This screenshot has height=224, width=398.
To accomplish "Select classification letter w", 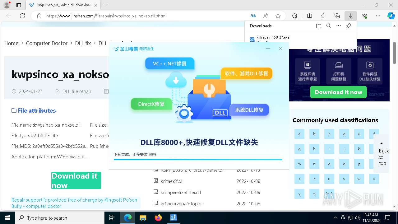I will point(359,179).
